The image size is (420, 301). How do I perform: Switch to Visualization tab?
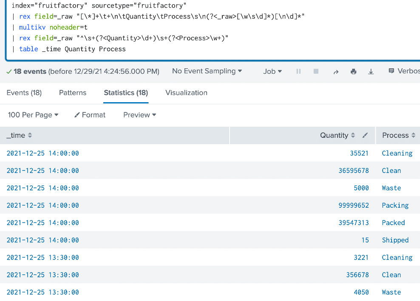[187, 93]
